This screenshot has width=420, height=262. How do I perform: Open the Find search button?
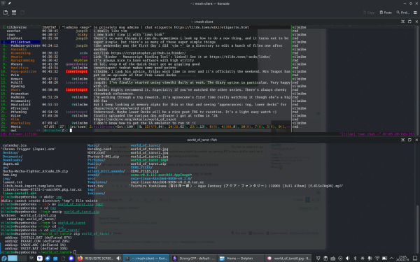[x=403, y=13]
